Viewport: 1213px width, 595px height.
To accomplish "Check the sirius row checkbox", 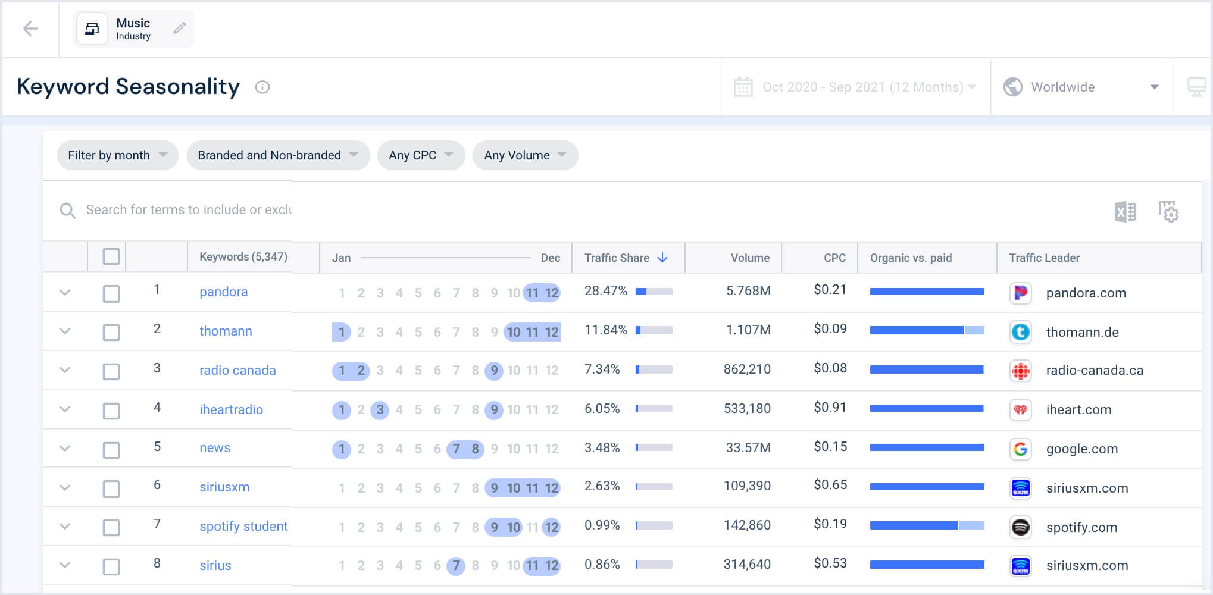I will 111,567.
